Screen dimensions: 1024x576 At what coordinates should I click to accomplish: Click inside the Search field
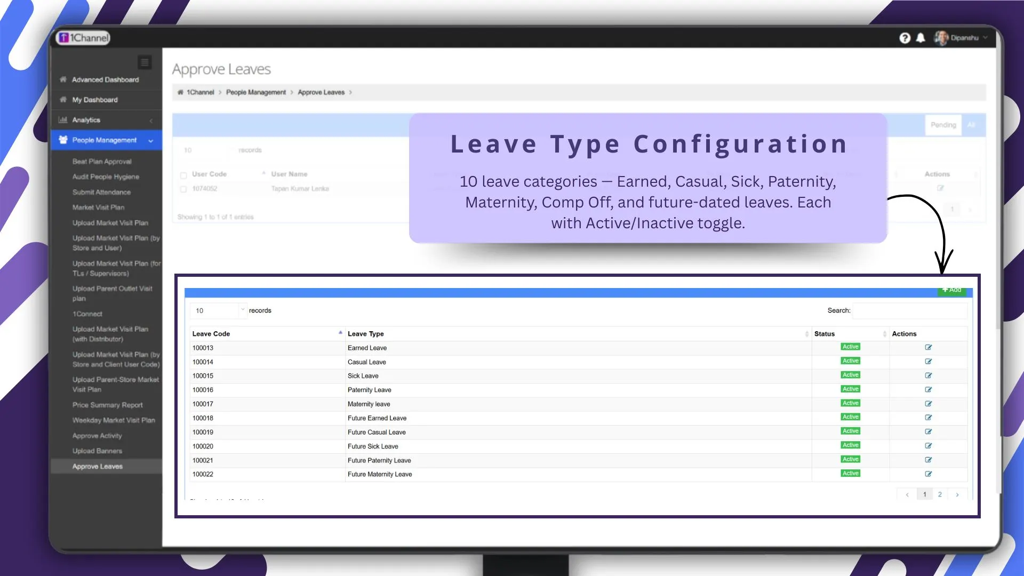click(x=910, y=310)
